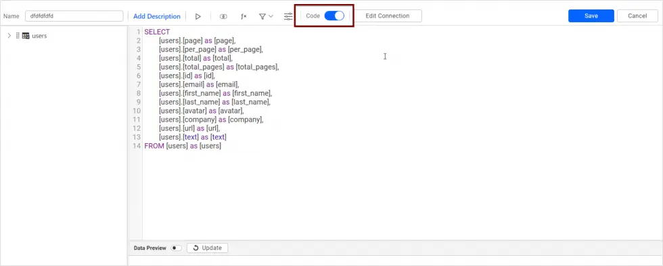Click the [users].[page] as [page] line

point(197,41)
